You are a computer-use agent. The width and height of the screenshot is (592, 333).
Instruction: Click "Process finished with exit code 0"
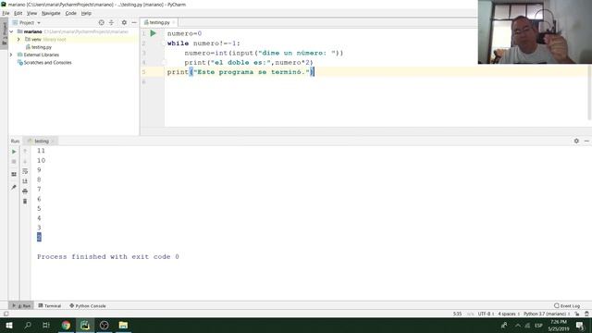point(108,257)
